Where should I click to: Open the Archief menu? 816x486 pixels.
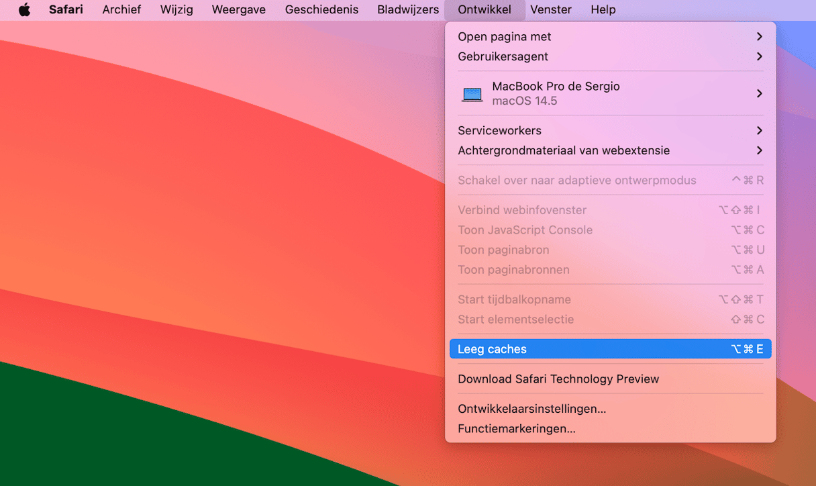click(x=121, y=10)
